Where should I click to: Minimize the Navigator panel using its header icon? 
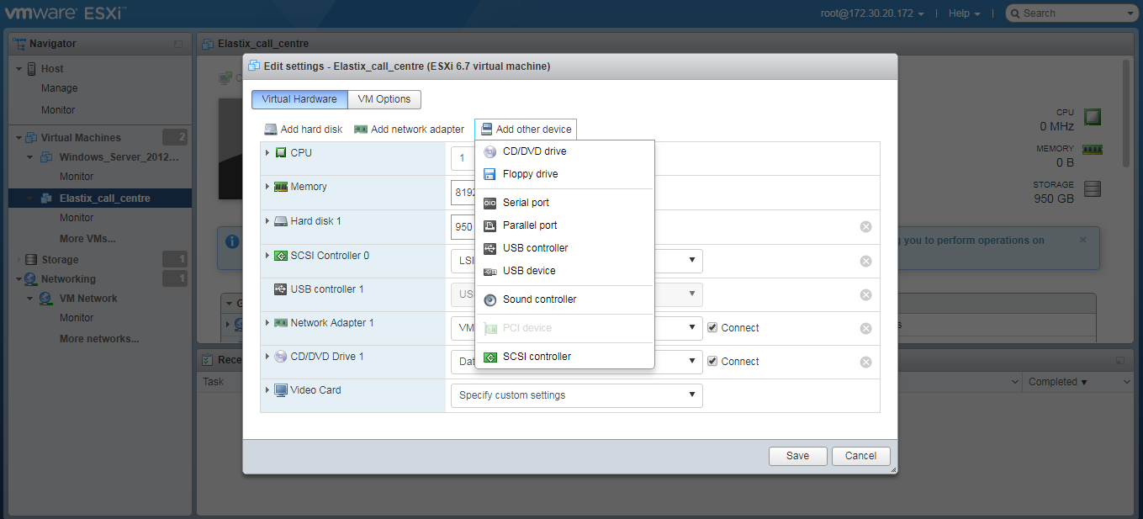click(x=177, y=44)
